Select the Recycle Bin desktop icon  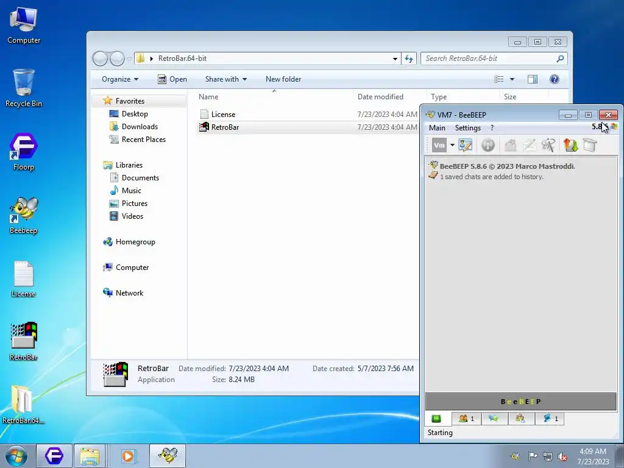pyautogui.click(x=24, y=88)
